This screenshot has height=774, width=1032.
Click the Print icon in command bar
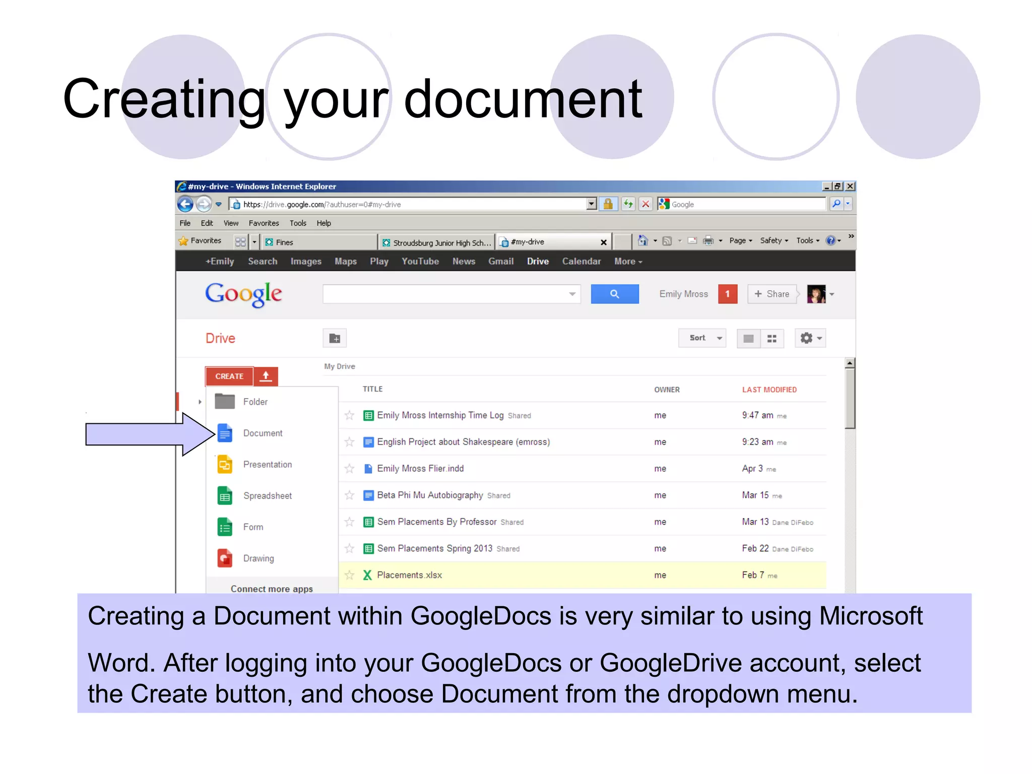708,241
